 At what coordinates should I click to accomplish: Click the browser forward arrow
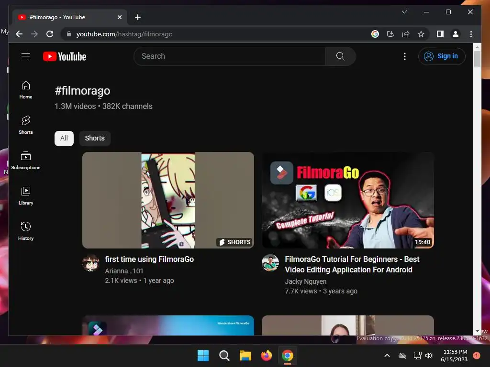pyautogui.click(x=34, y=34)
